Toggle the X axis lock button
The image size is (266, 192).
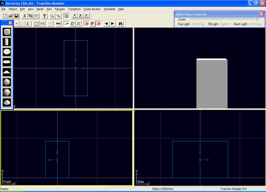click(87, 24)
